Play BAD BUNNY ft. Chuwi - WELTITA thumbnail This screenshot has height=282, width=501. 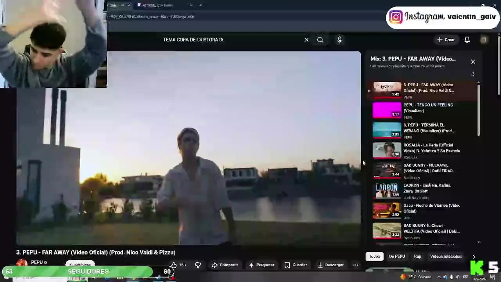point(387,231)
